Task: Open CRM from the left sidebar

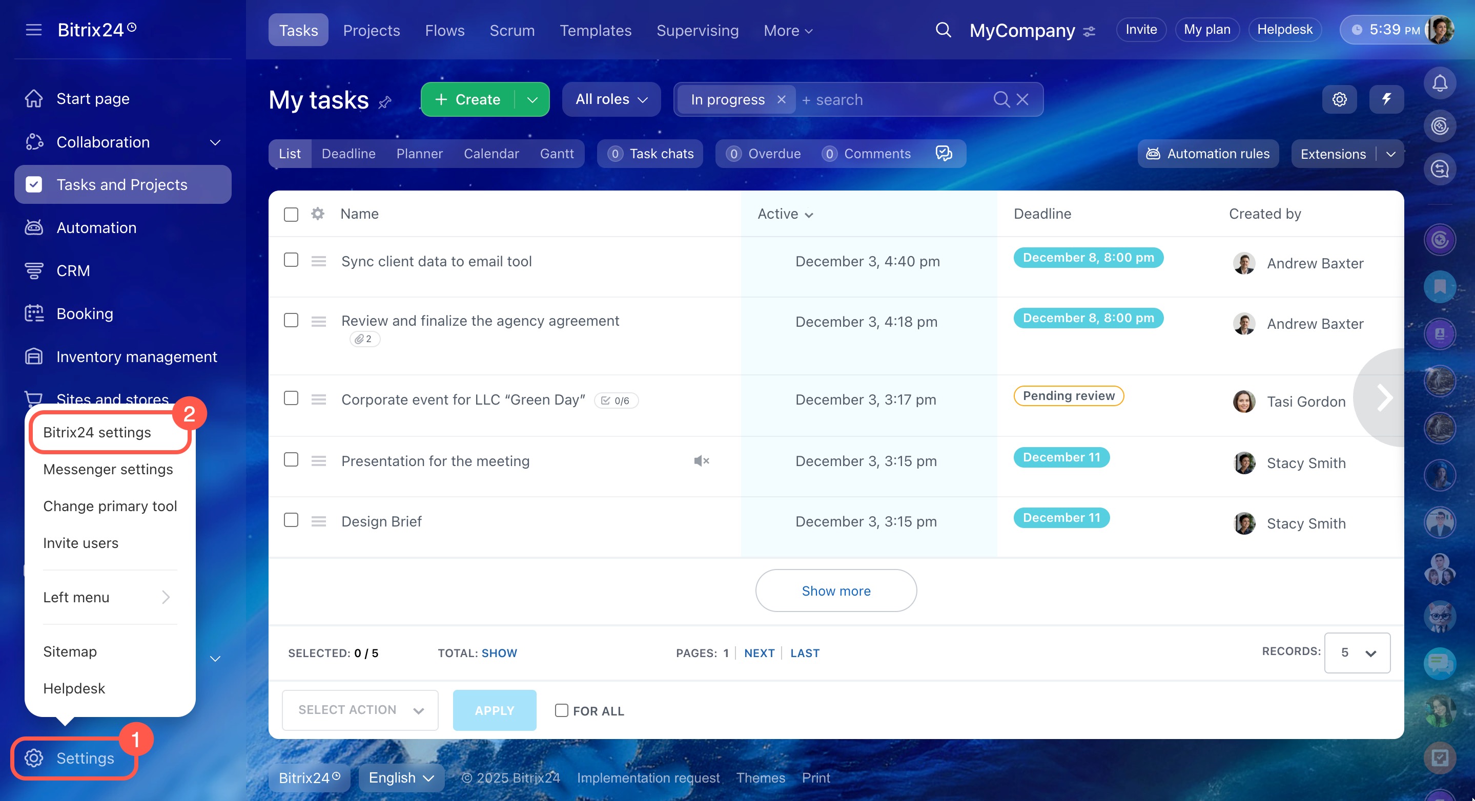Action: point(73,270)
